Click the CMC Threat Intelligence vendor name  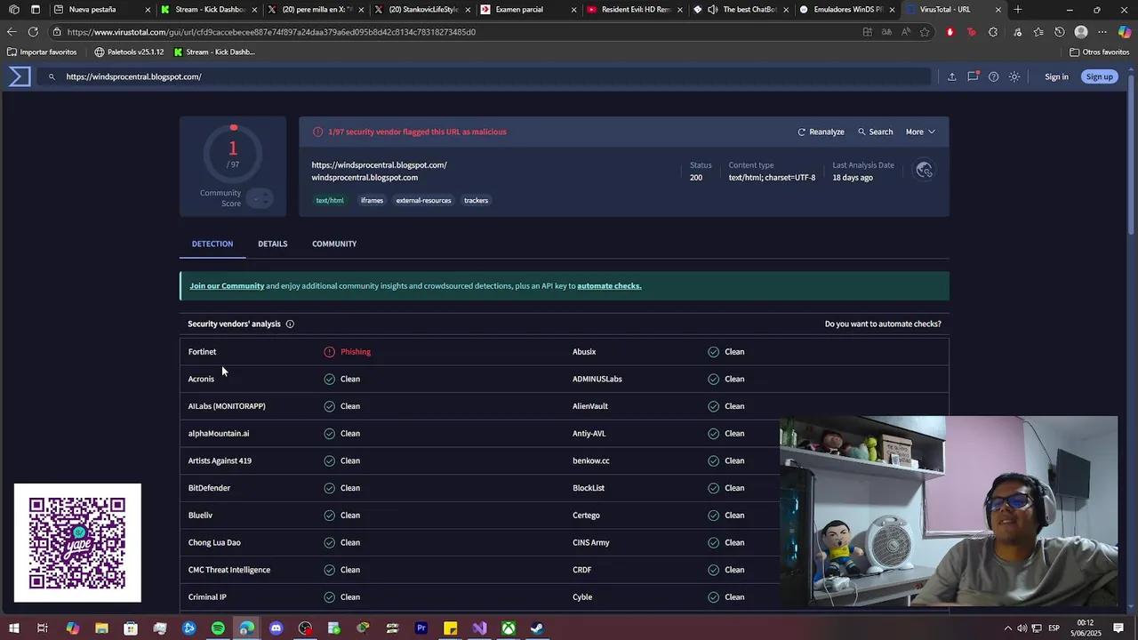click(x=228, y=571)
